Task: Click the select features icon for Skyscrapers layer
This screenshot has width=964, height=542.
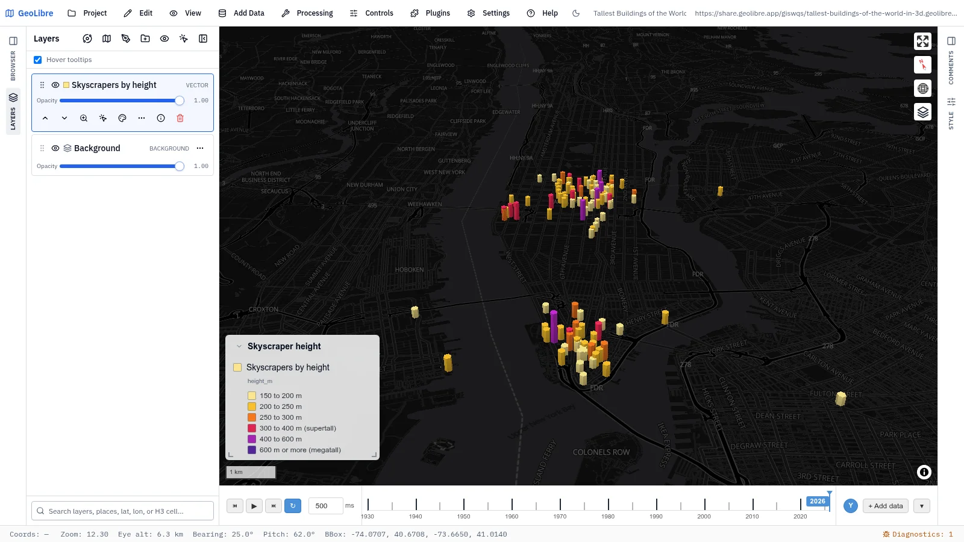Action: click(103, 118)
